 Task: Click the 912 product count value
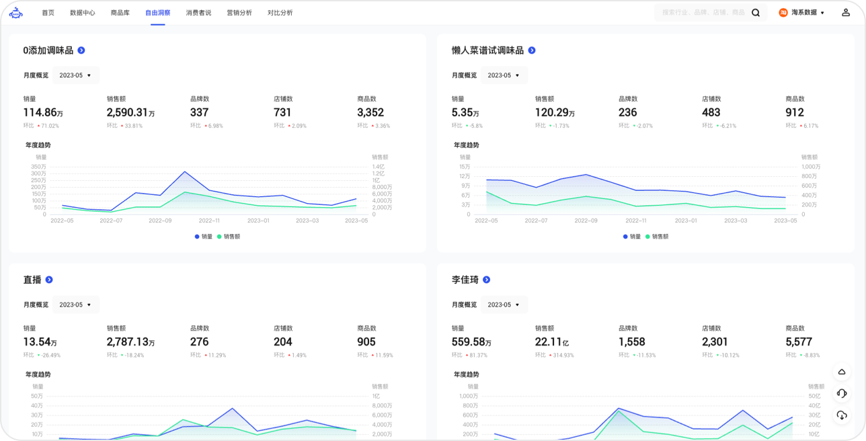[795, 113]
